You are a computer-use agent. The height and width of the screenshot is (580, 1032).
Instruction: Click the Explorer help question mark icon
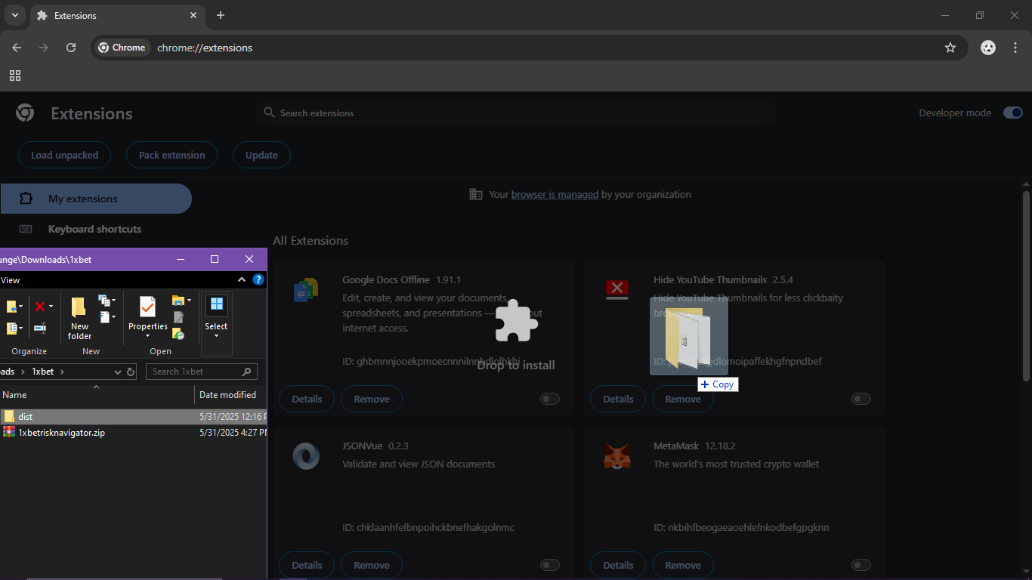click(258, 280)
